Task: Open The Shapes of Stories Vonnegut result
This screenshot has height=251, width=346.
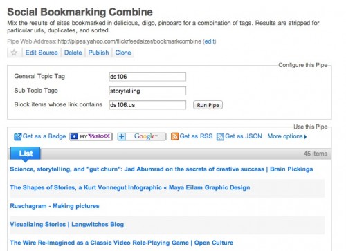Action: (x=130, y=187)
